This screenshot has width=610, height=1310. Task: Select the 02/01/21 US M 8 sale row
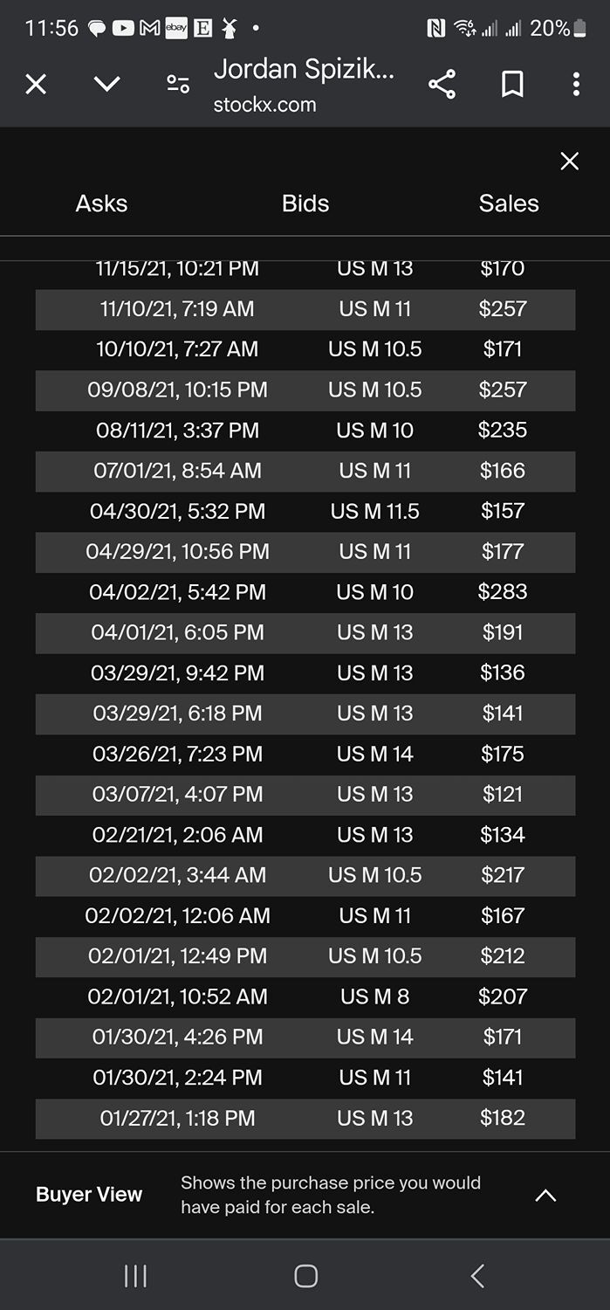(305, 996)
